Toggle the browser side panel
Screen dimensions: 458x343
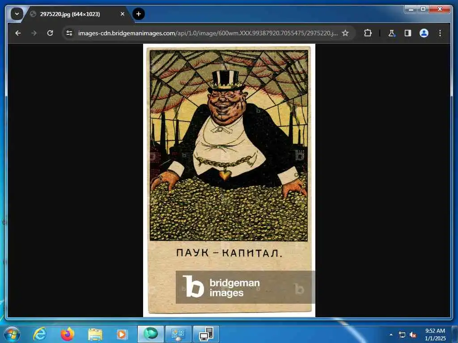pyautogui.click(x=408, y=33)
